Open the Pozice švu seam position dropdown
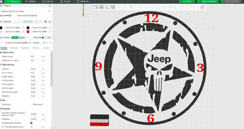This screenshot has width=244, height=129. click(x=38, y=104)
